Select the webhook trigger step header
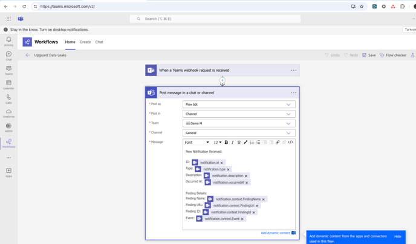This screenshot has width=416, height=244. pos(223,70)
